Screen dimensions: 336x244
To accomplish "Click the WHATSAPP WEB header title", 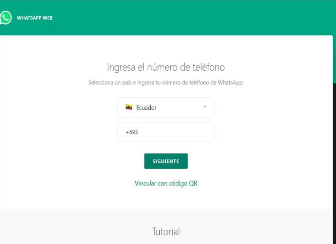I will tap(35, 18).
